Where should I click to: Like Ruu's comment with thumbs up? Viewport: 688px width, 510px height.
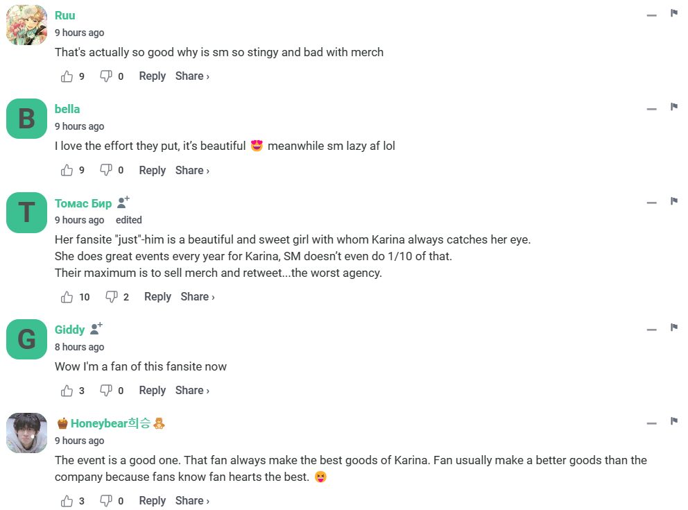[x=67, y=76]
